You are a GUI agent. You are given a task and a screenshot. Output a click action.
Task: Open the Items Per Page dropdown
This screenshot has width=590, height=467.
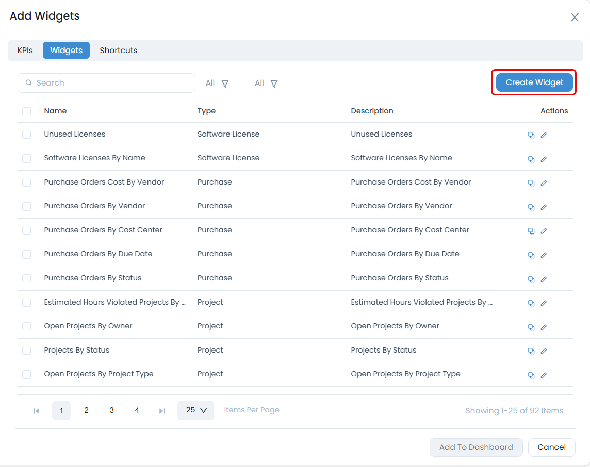(195, 410)
